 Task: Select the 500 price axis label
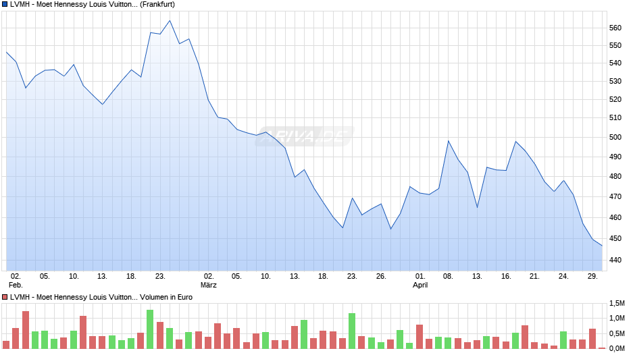click(615, 137)
